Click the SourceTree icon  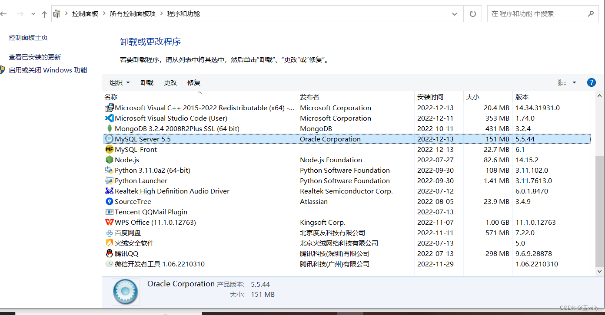(x=109, y=201)
